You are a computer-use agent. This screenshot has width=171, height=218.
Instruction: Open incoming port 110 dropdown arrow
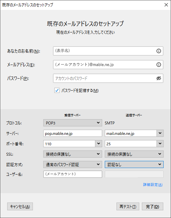[x=99, y=144]
